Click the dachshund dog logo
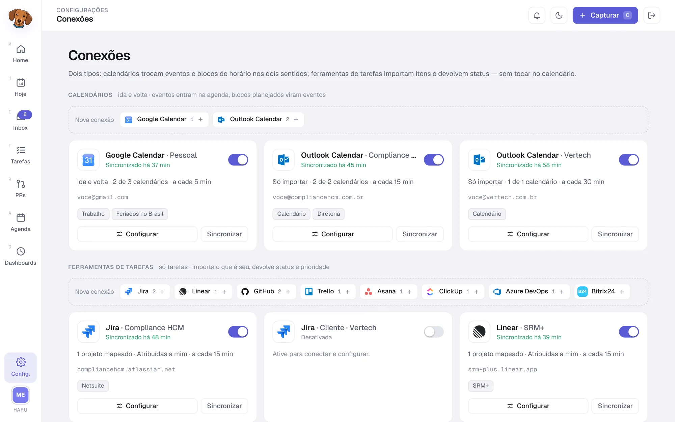This screenshot has width=675, height=422. [20, 18]
